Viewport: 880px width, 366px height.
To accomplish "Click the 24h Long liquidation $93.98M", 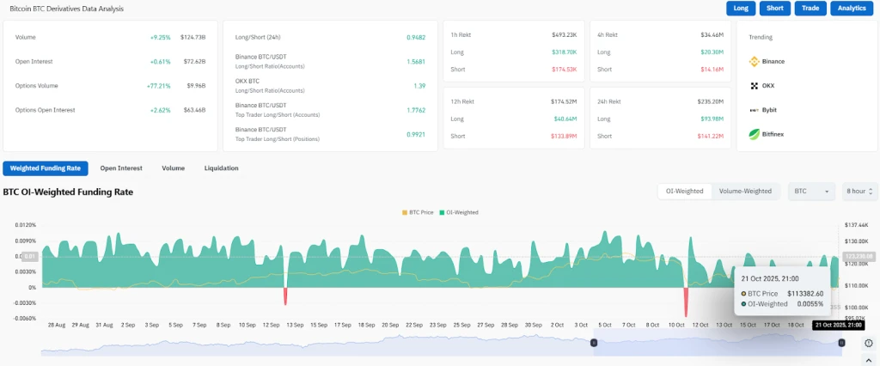I will click(x=712, y=119).
